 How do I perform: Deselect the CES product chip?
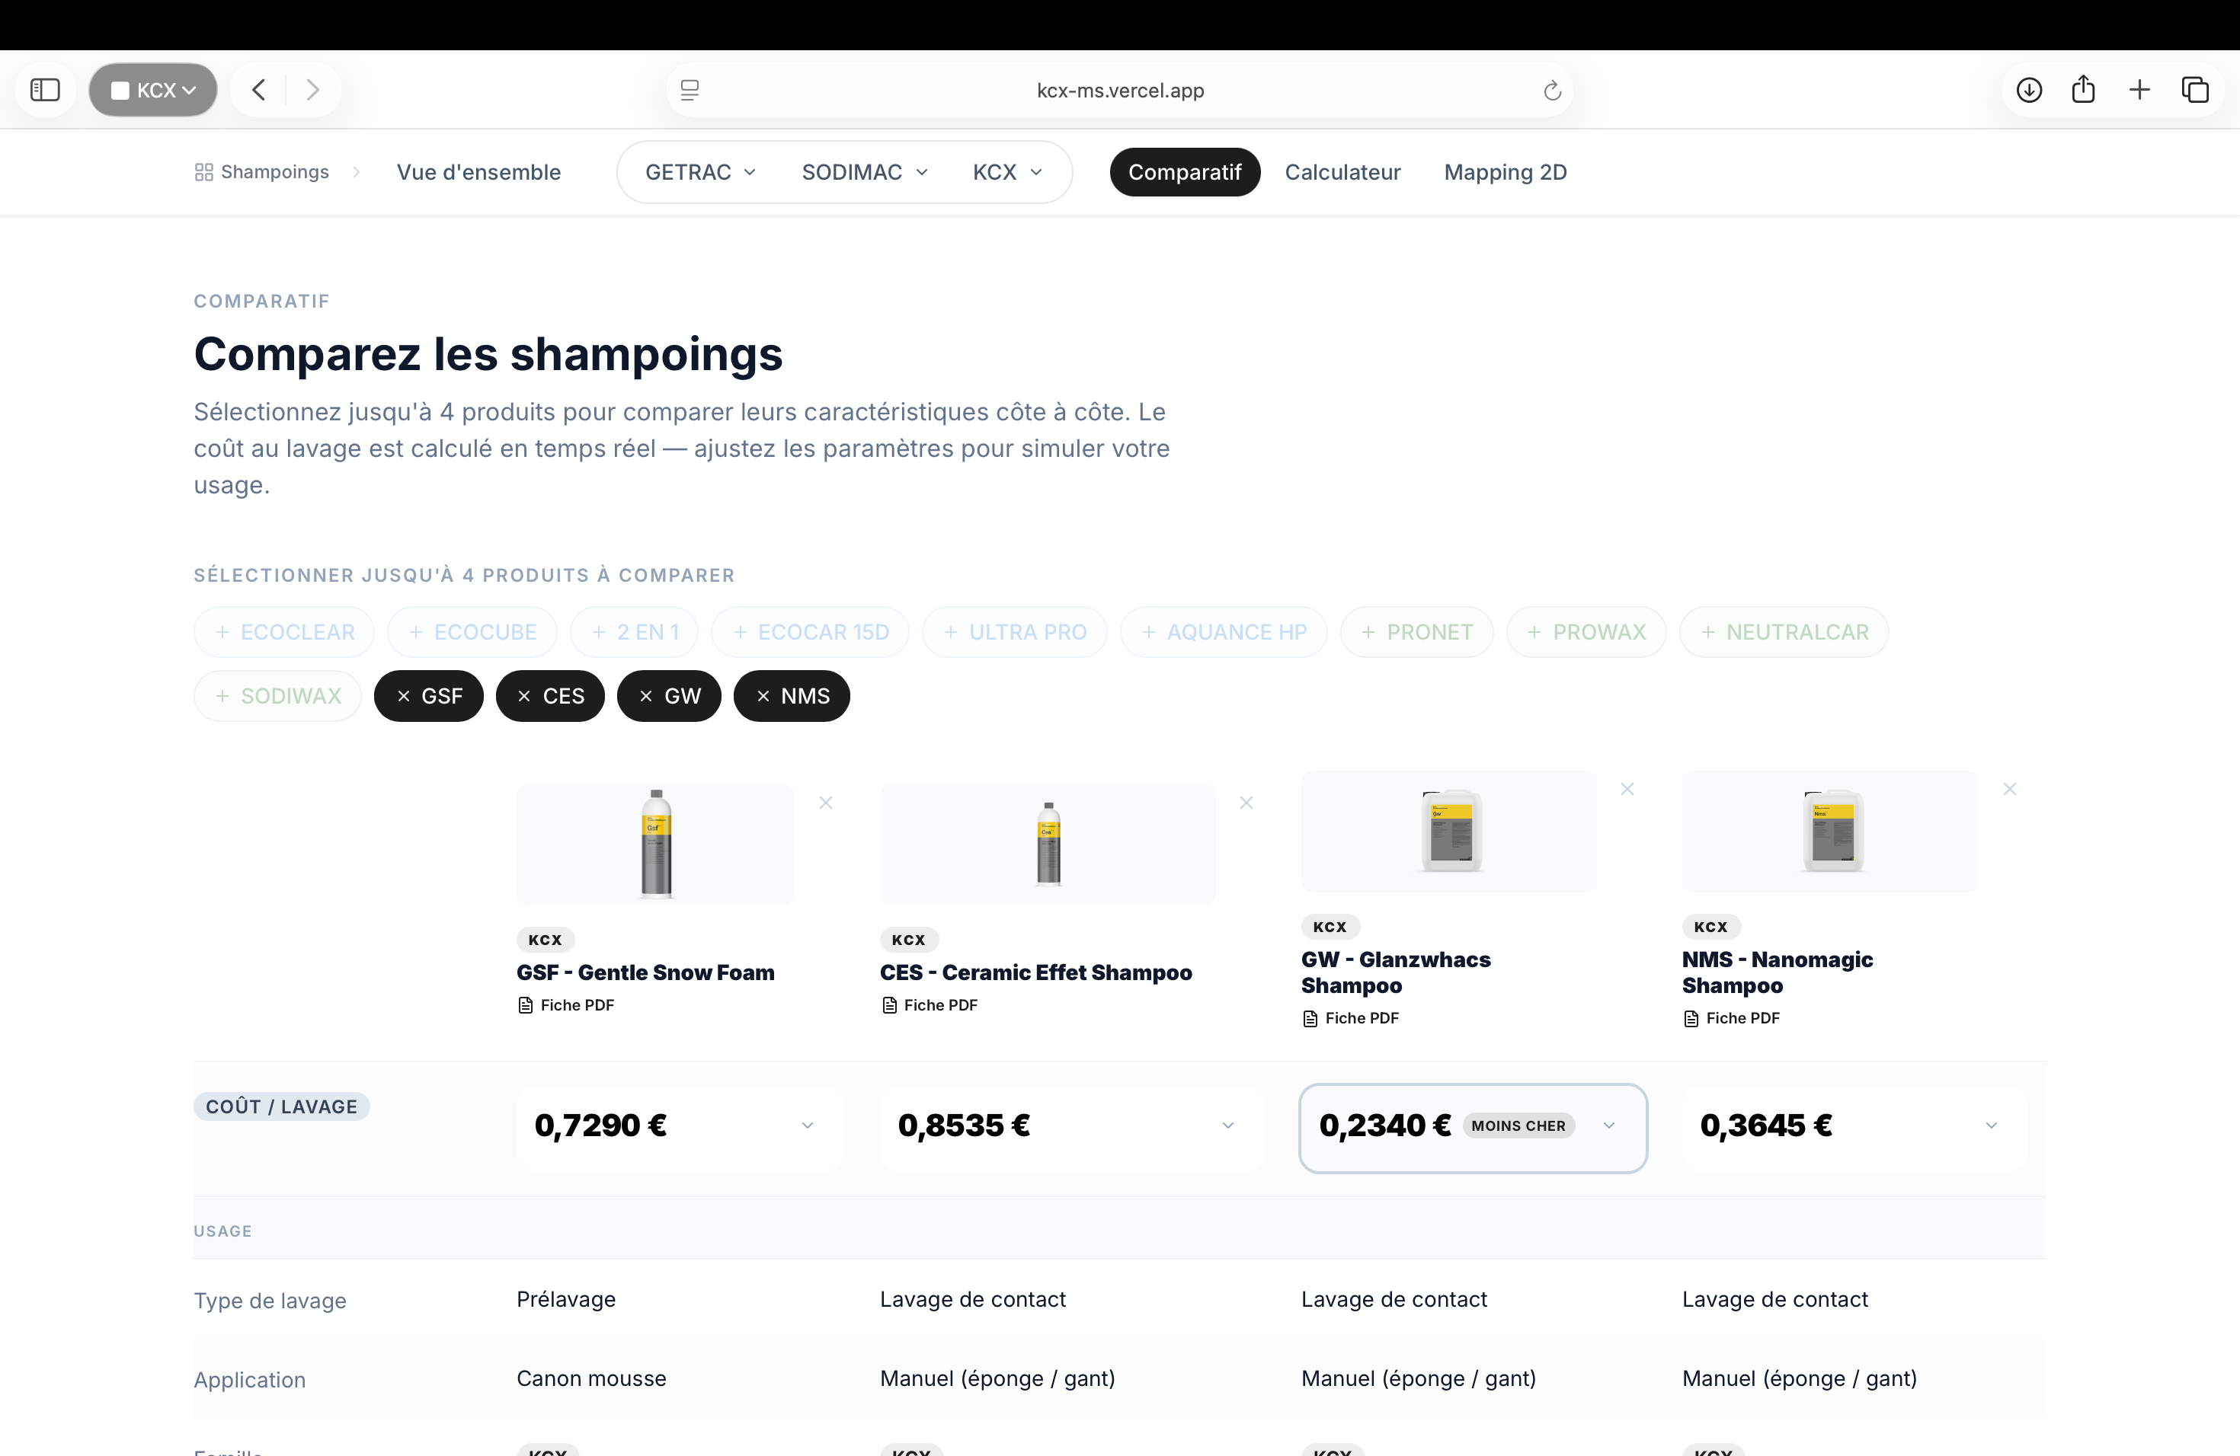[x=551, y=696]
